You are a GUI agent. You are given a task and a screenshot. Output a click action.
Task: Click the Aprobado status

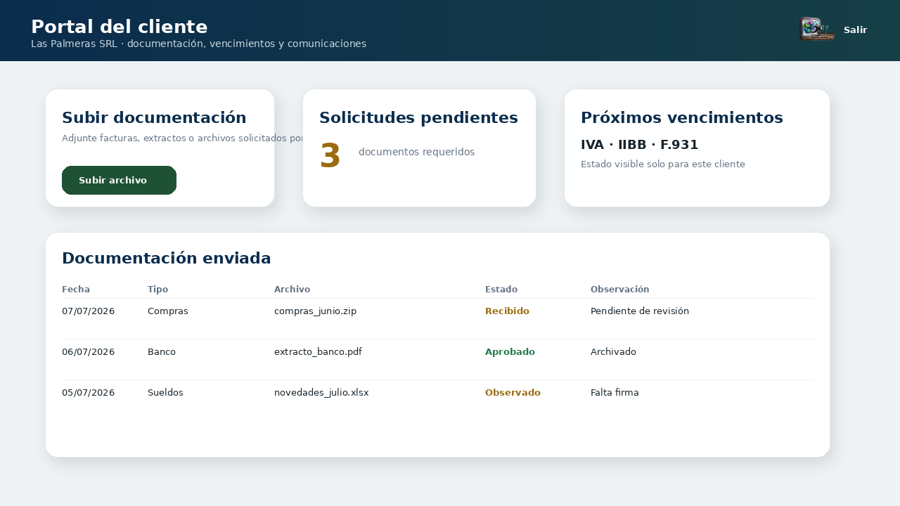tap(510, 352)
